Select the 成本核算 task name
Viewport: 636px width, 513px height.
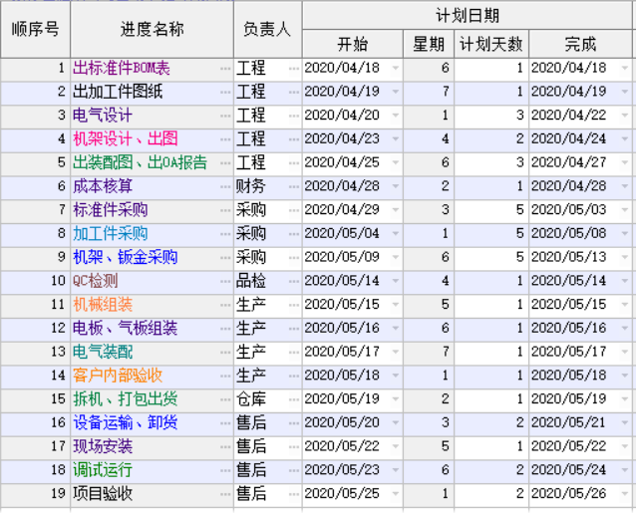[103, 186]
